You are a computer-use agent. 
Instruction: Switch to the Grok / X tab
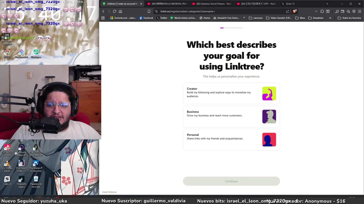click(301, 4)
